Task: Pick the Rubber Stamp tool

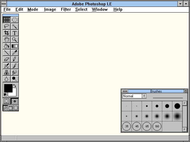Action: point(6,72)
